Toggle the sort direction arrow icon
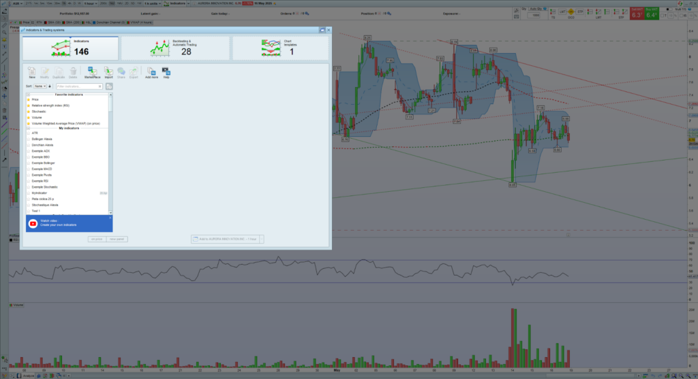 point(50,86)
